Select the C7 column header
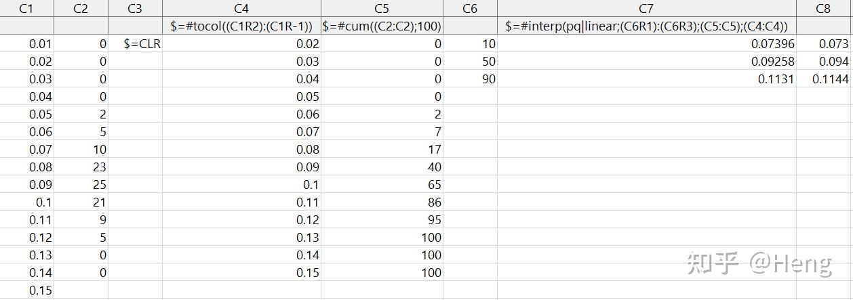This screenshot has width=853, height=300. tap(646, 9)
